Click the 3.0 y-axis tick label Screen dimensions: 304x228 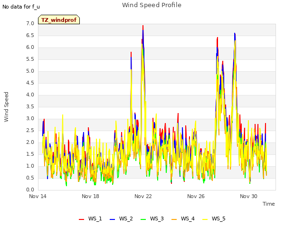tap(30, 118)
